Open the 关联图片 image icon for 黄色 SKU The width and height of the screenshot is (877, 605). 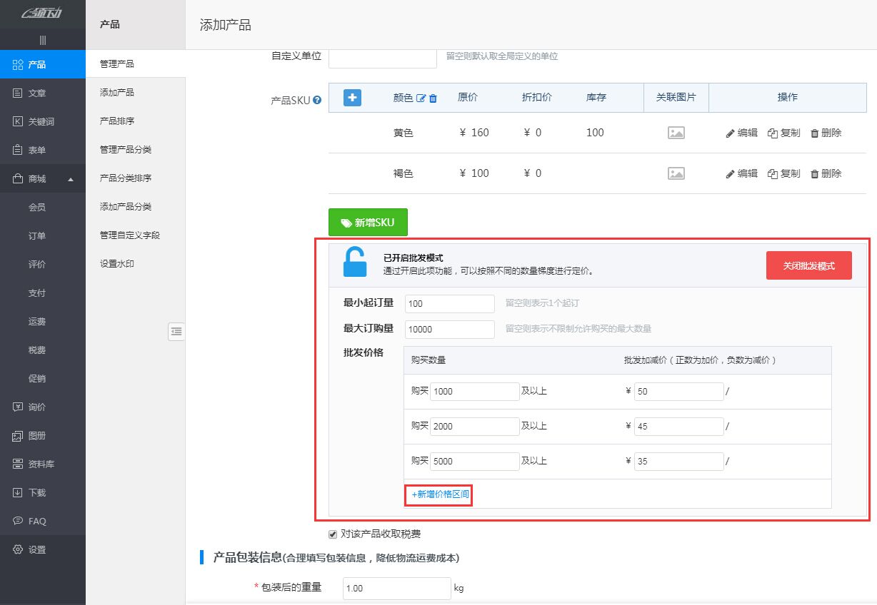(675, 133)
